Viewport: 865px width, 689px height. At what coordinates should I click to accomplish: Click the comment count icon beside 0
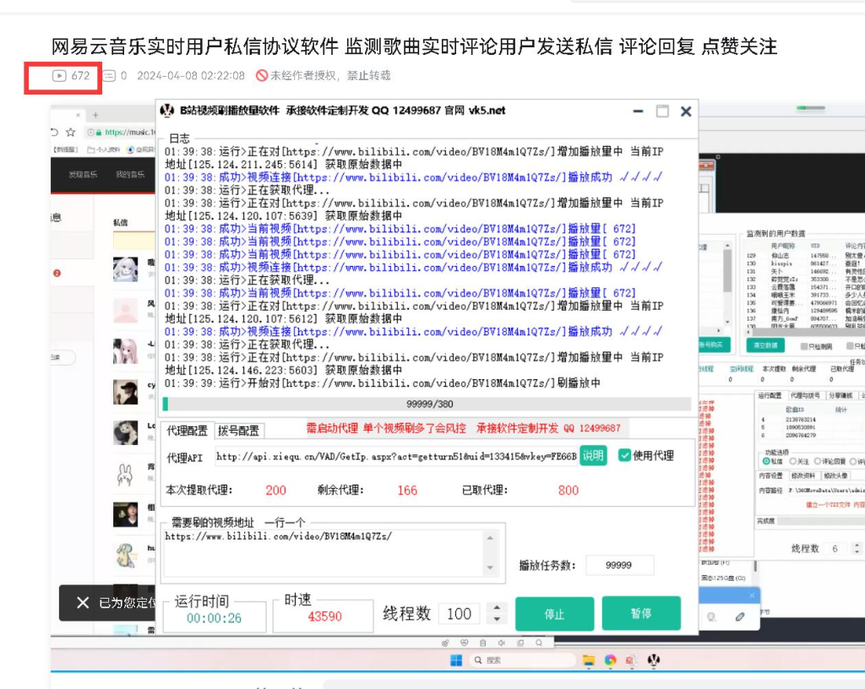click(x=109, y=75)
